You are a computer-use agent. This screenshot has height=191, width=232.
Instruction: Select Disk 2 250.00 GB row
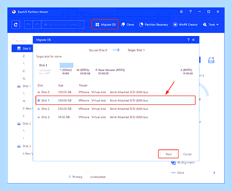116,109
